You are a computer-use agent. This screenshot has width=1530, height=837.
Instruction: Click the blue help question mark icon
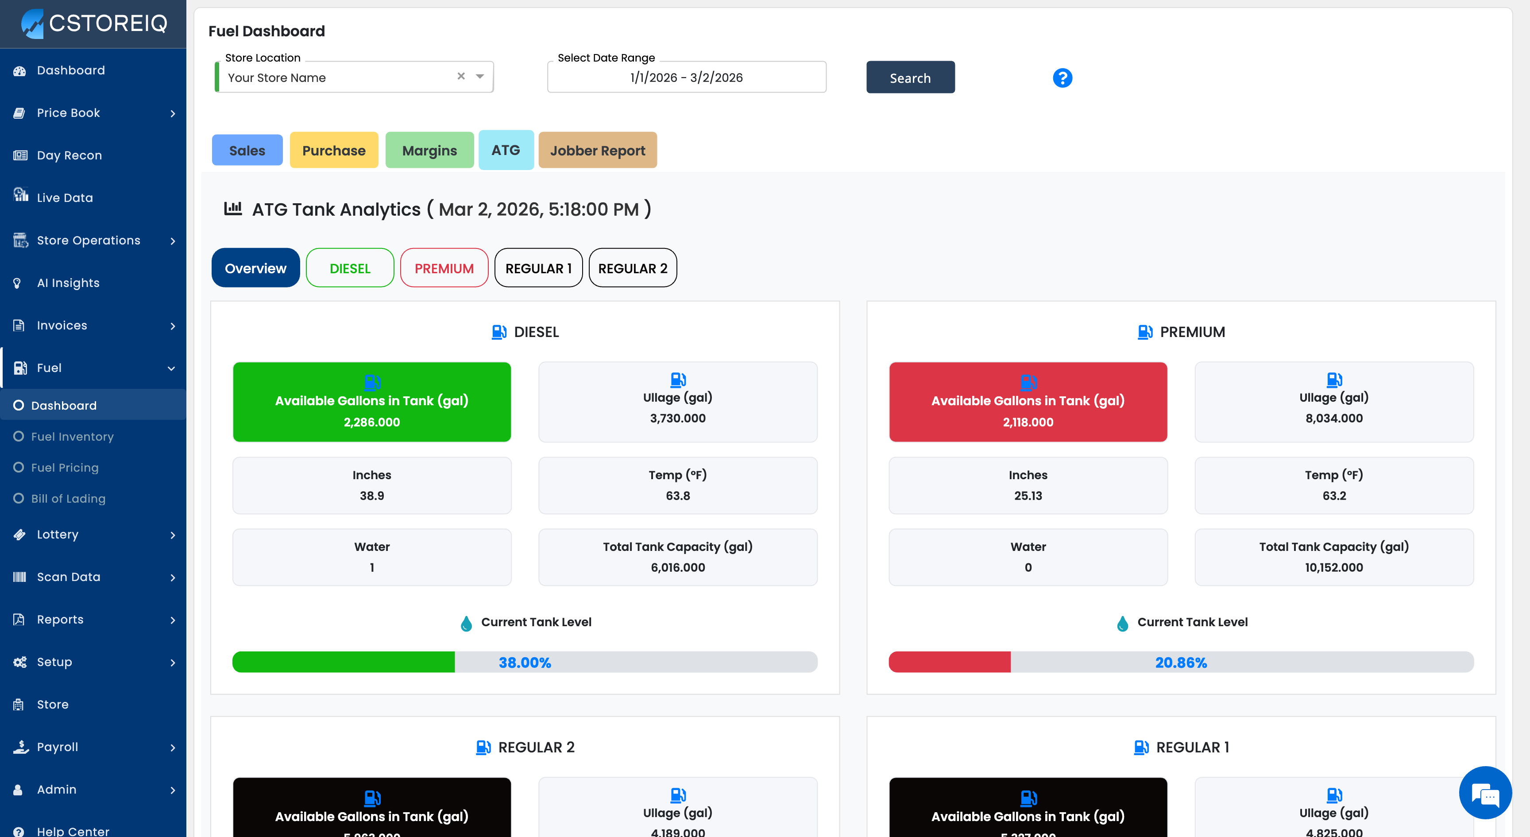[1062, 78]
